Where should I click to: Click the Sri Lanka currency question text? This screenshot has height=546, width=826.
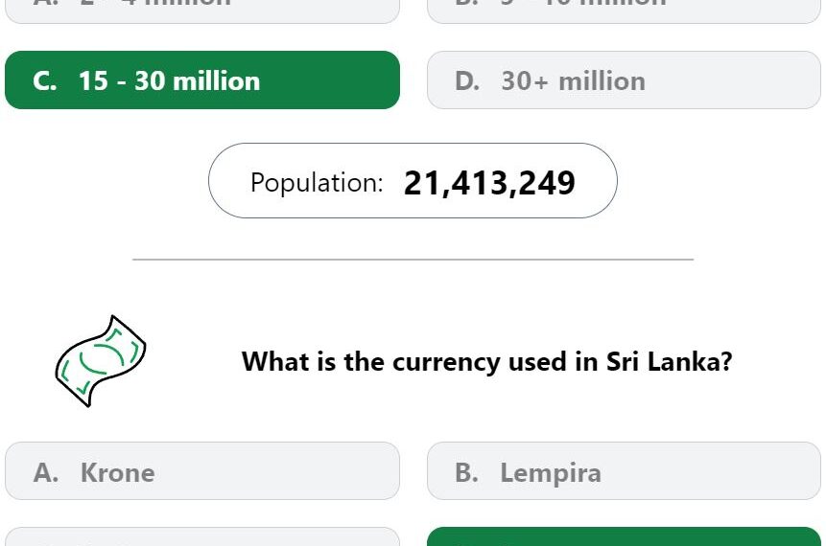point(486,362)
